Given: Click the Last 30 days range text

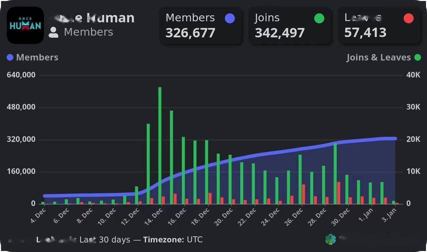Looking at the screenshot, I should (x=105, y=240).
